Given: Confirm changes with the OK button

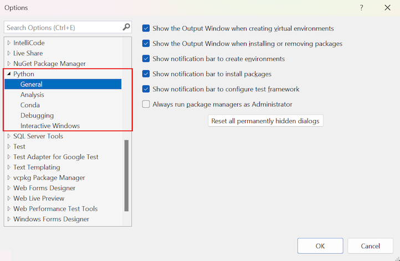Looking at the screenshot, I should click(320, 246).
